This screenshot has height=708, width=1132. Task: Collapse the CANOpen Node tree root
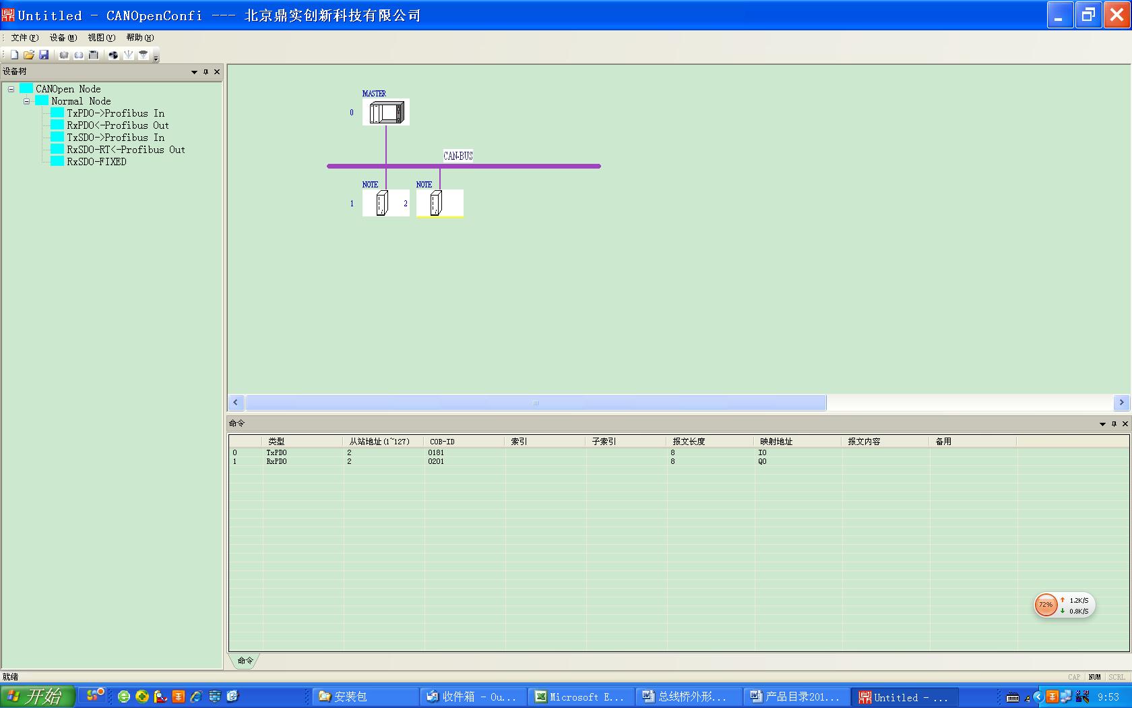tap(11, 89)
